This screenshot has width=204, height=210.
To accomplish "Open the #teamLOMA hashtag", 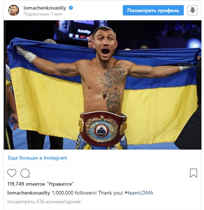I will [139, 193].
